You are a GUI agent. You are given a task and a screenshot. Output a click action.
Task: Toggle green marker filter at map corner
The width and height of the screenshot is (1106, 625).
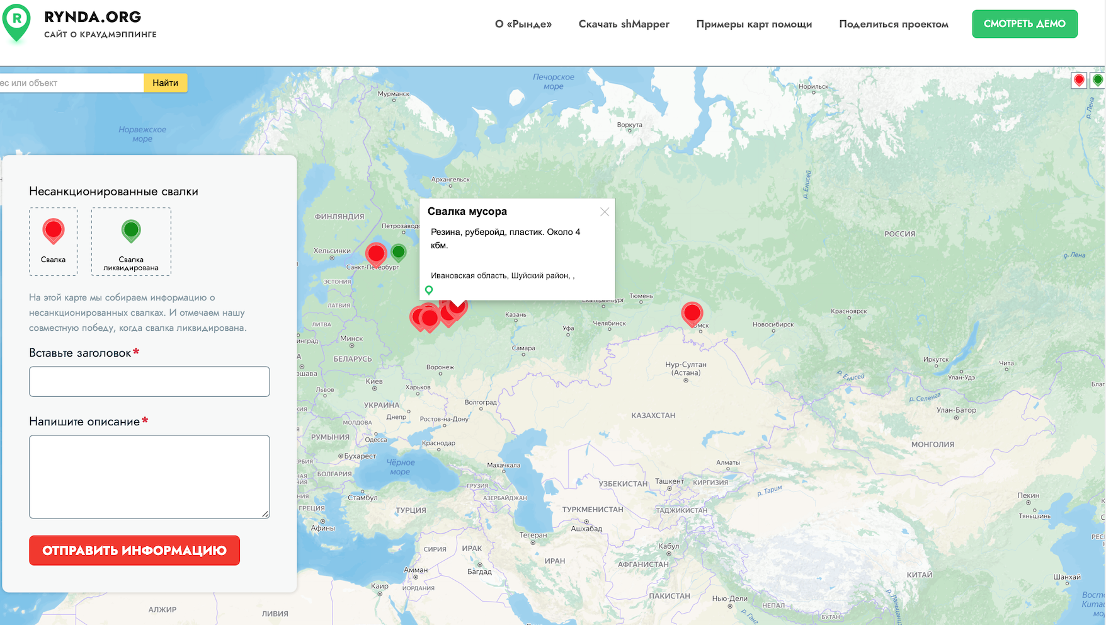[x=1098, y=80]
